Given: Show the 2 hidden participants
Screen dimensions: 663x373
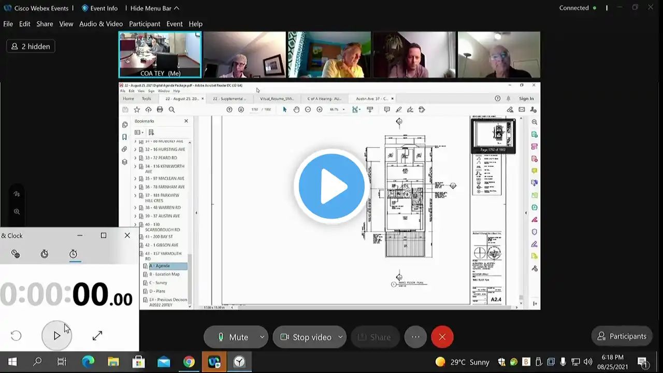Looking at the screenshot, I should pyautogui.click(x=31, y=46).
